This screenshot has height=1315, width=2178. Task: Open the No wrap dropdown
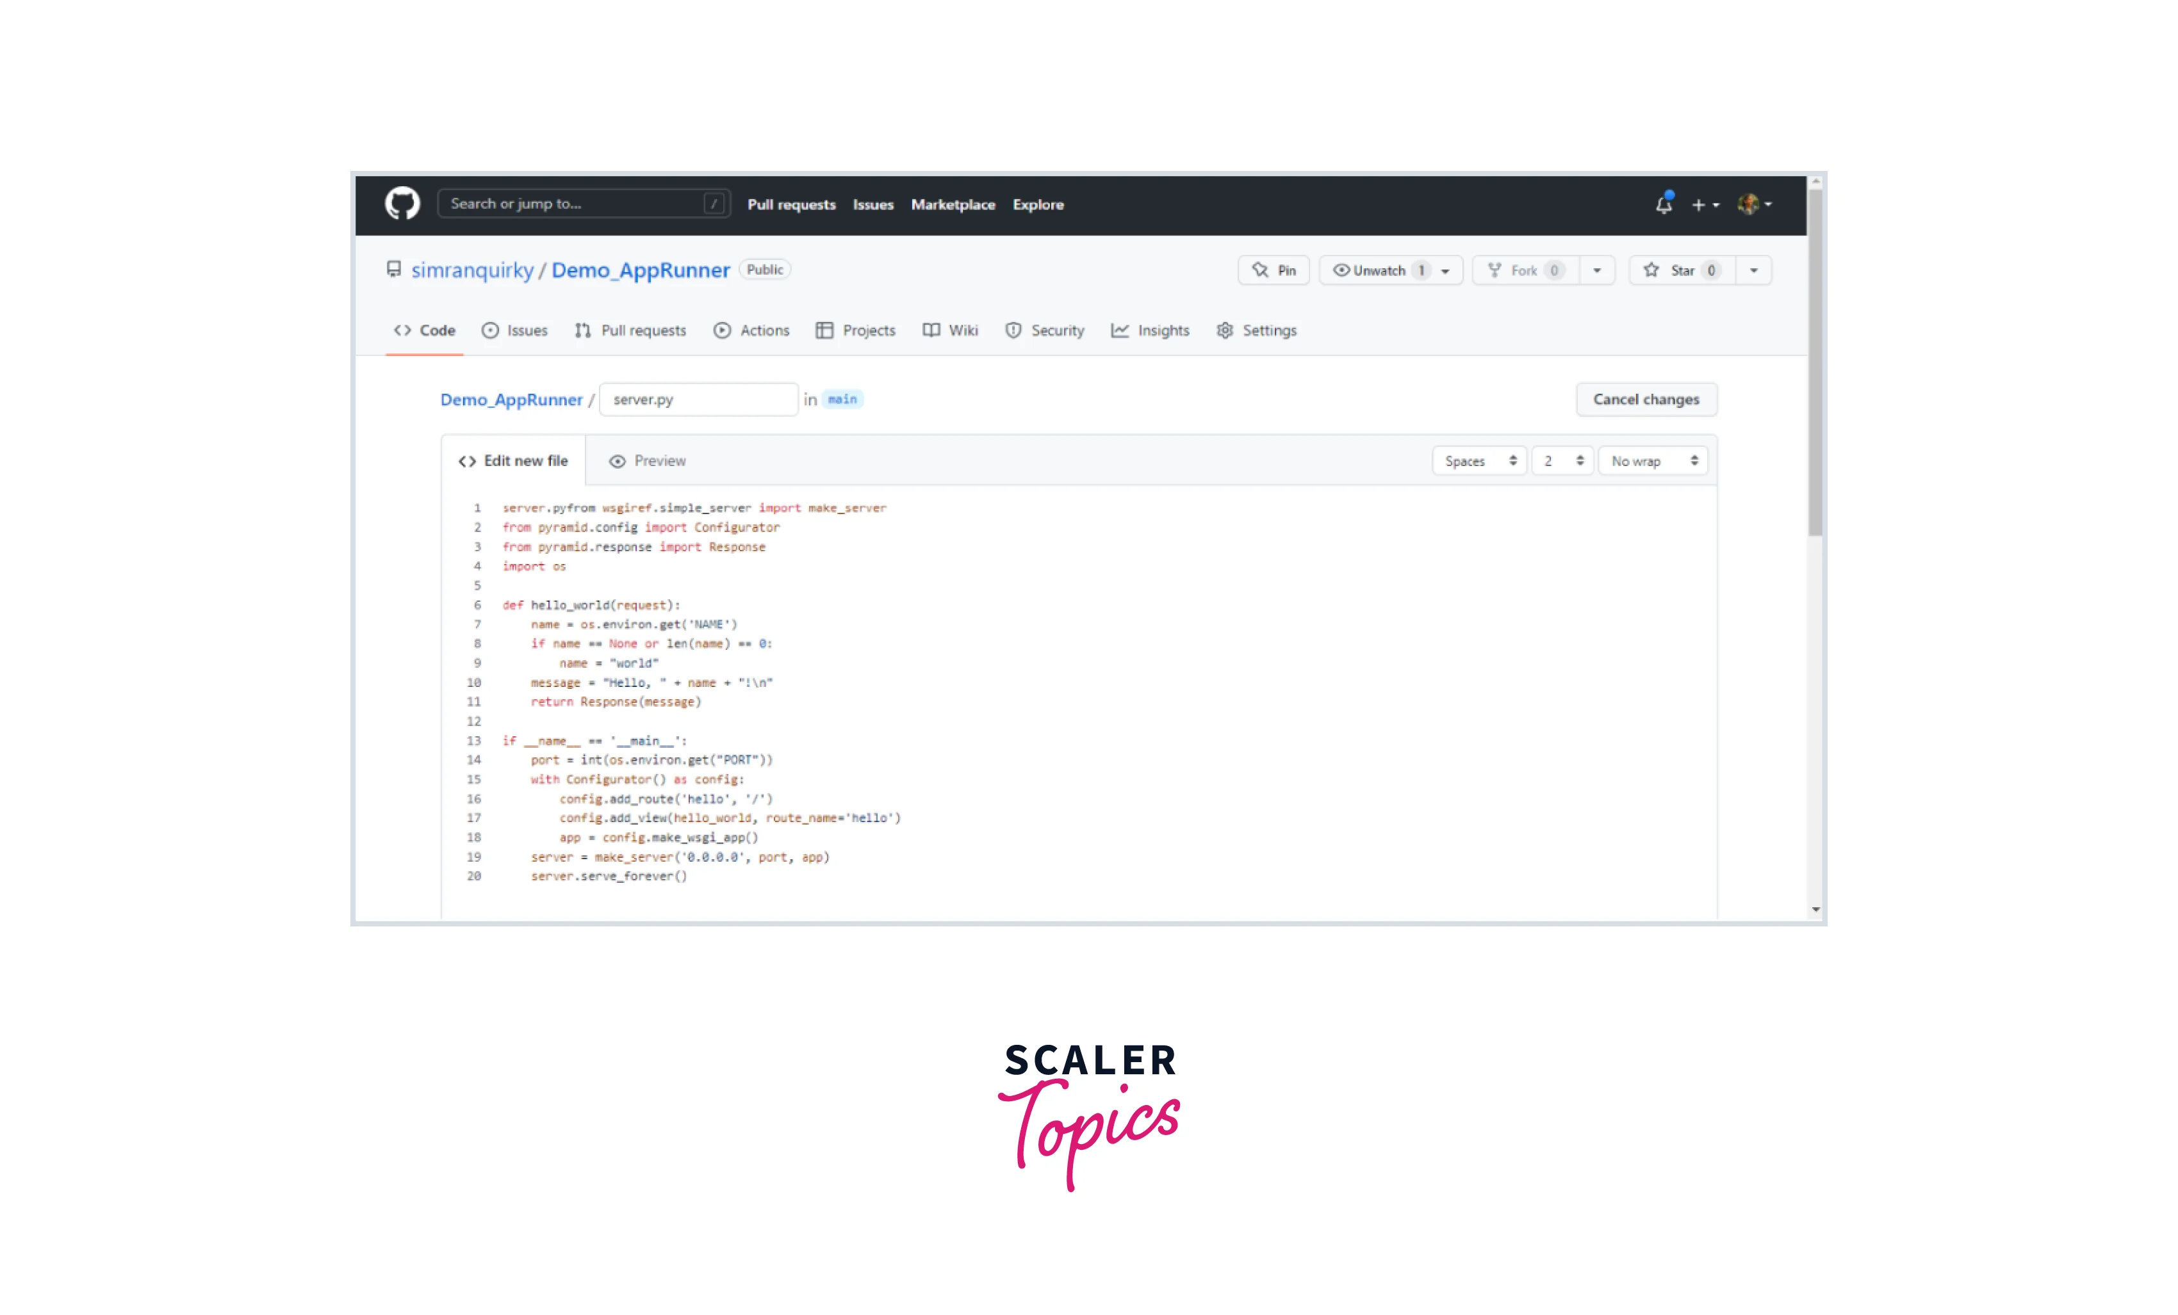[1652, 460]
